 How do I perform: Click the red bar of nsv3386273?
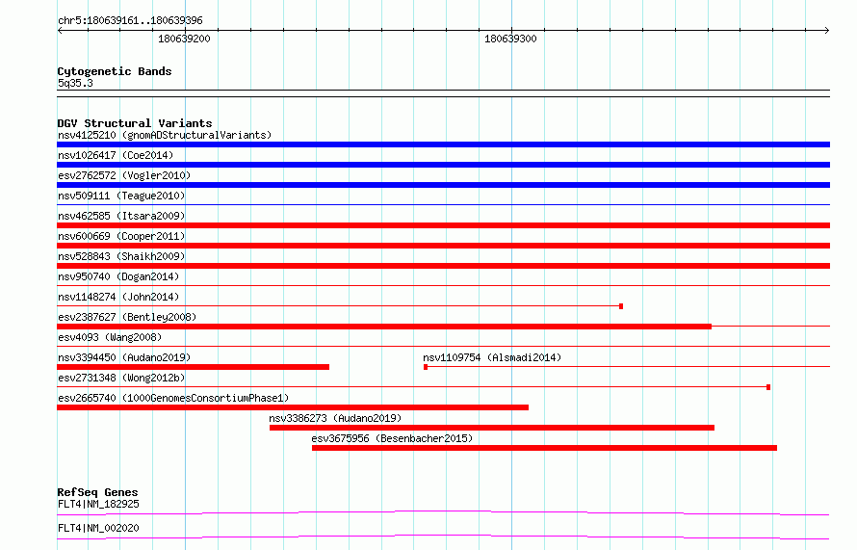[x=492, y=428]
